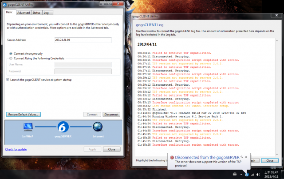This screenshot has width=284, height=179.
Task: Open the Check for update link
Action: (x=16, y=149)
